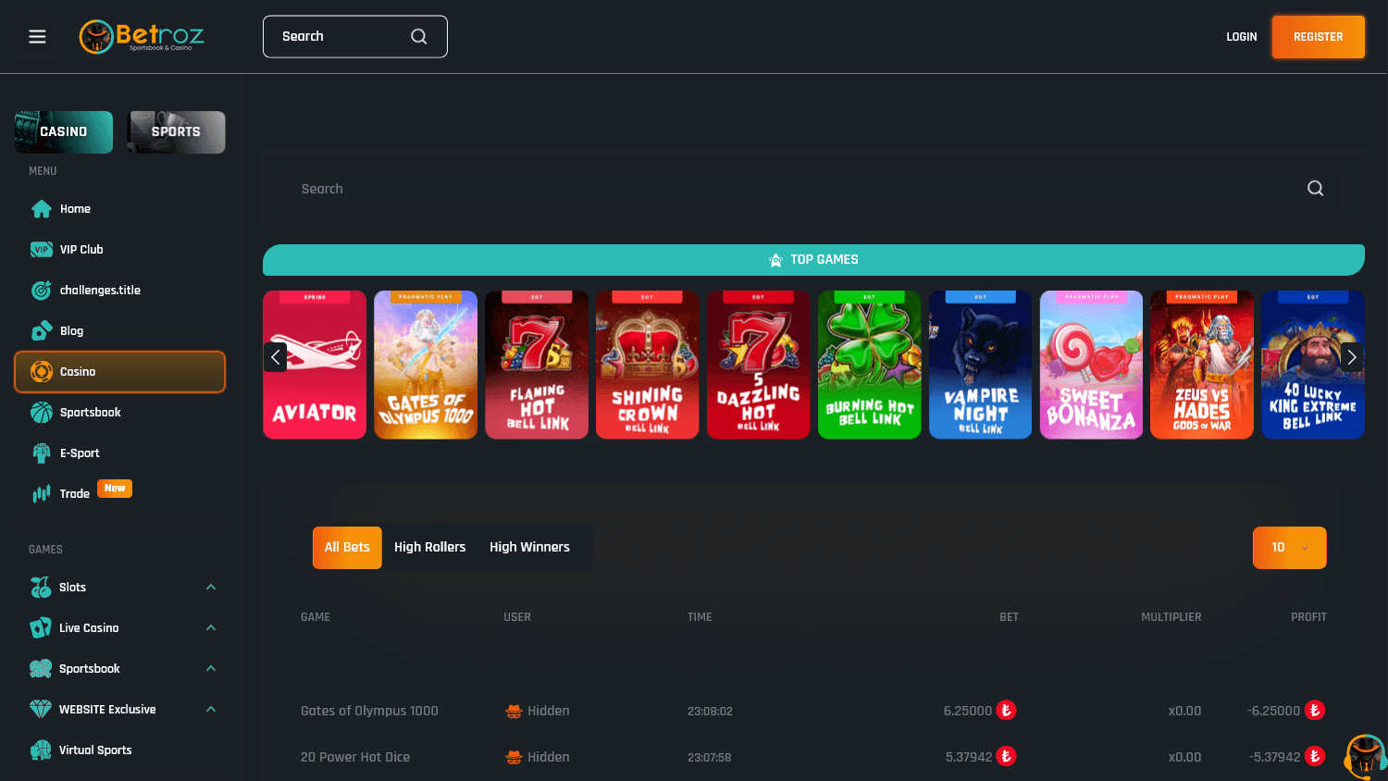Image resolution: width=1388 pixels, height=781 pixels.
Task: Click the Slots cherry icon
Action: coord(41,588)
